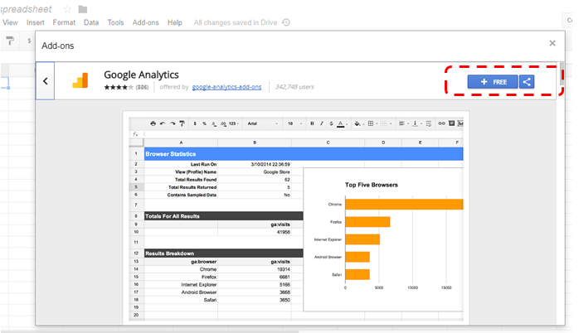Click the blue FREE install button
The image size is (579, 333).
click(x=493, y=82)
